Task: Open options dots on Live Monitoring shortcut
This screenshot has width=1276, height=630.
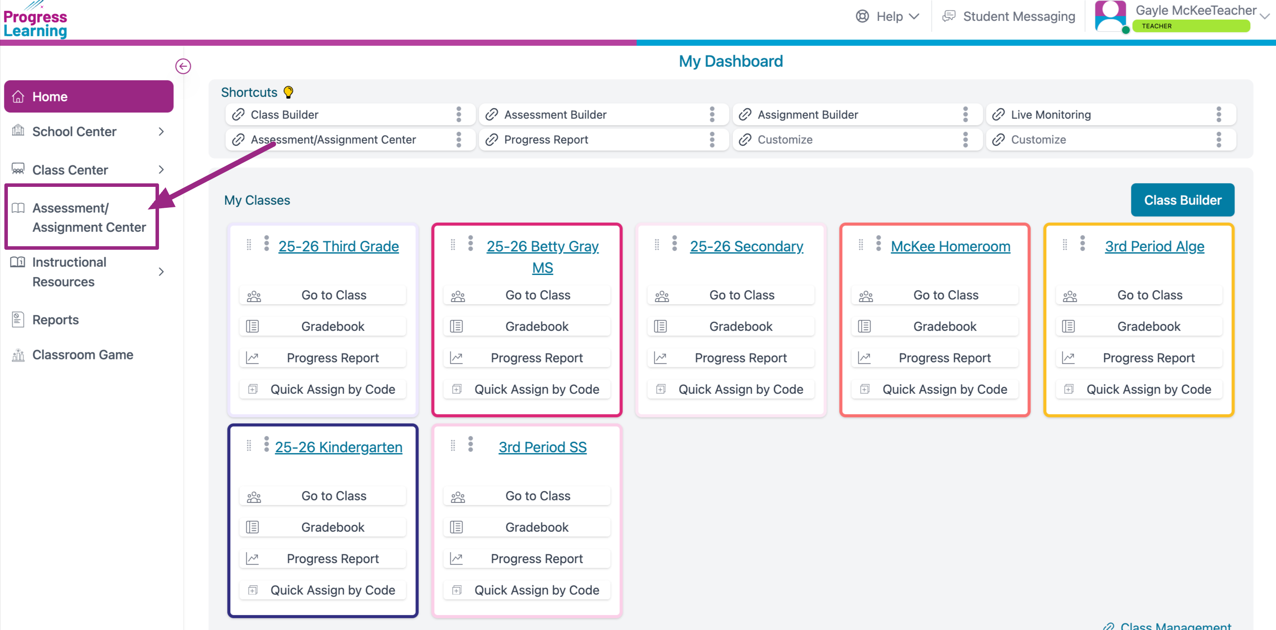Action: pyautogui.click(x=1218, y=114)
